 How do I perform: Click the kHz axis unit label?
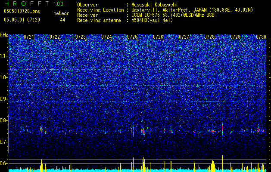[x=4, y=35]
